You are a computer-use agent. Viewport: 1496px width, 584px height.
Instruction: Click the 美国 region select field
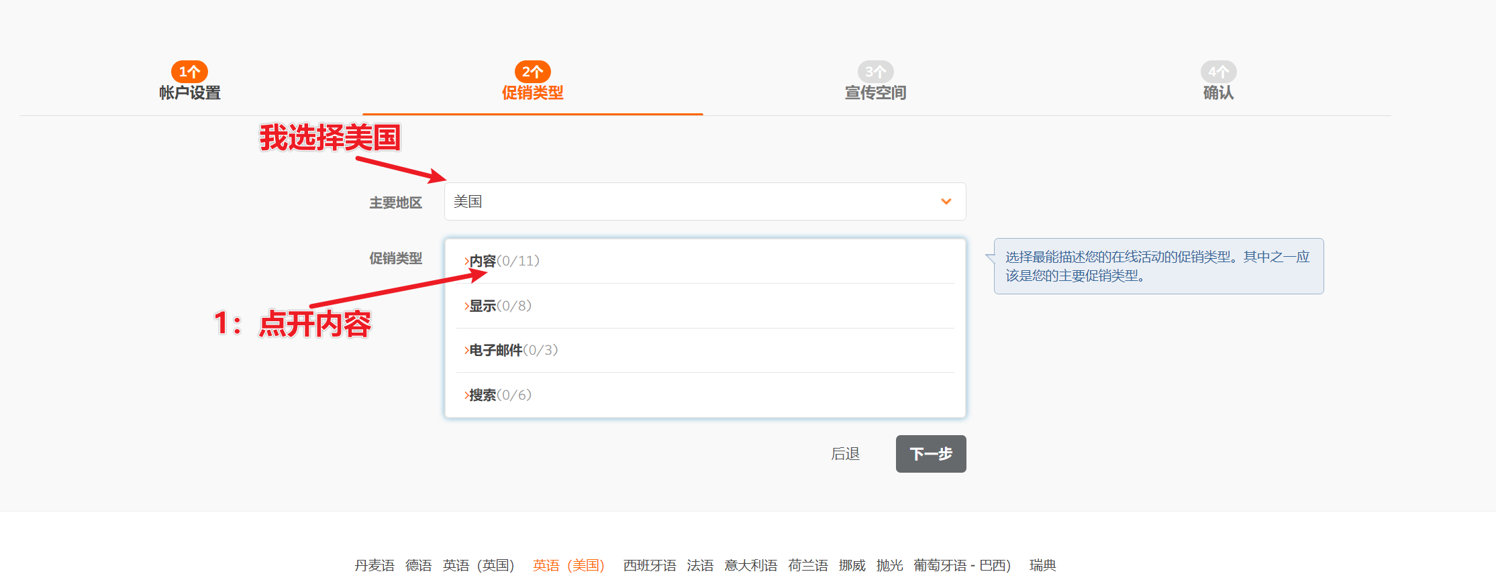[691, 202]
